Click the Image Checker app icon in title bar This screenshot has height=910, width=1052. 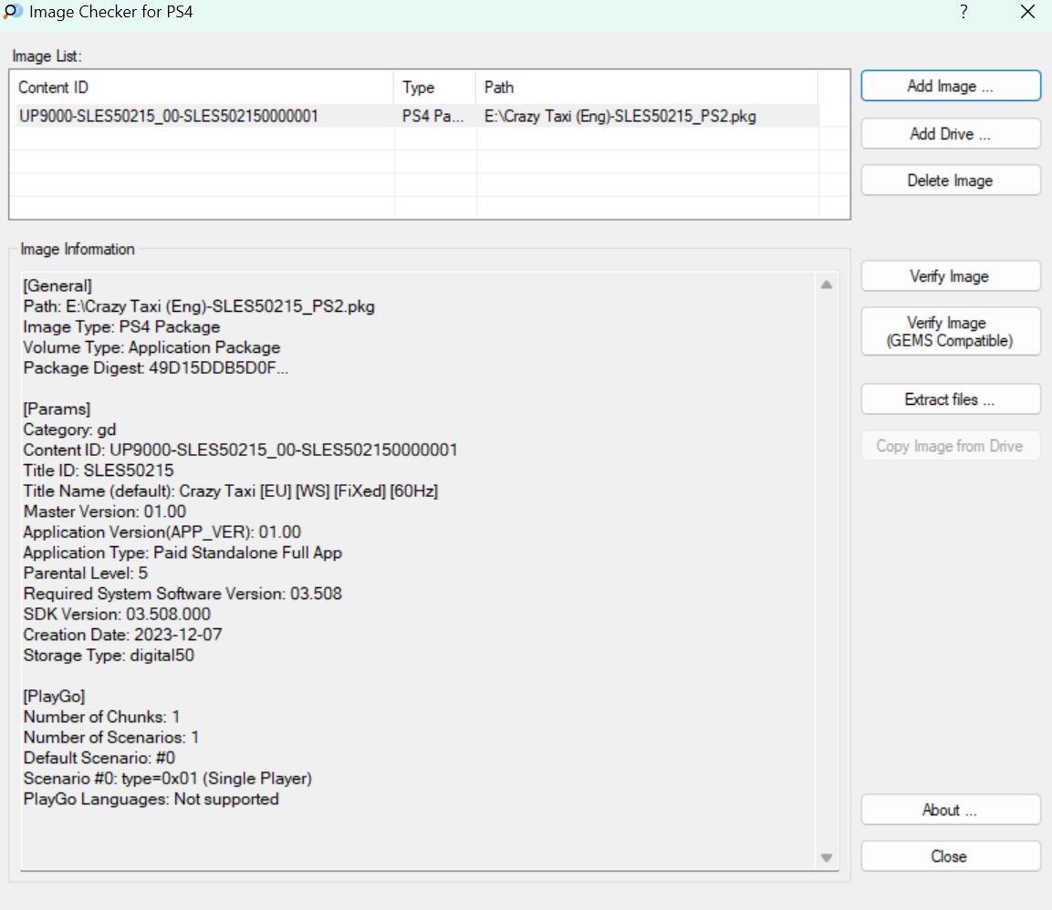pos(13,12)
